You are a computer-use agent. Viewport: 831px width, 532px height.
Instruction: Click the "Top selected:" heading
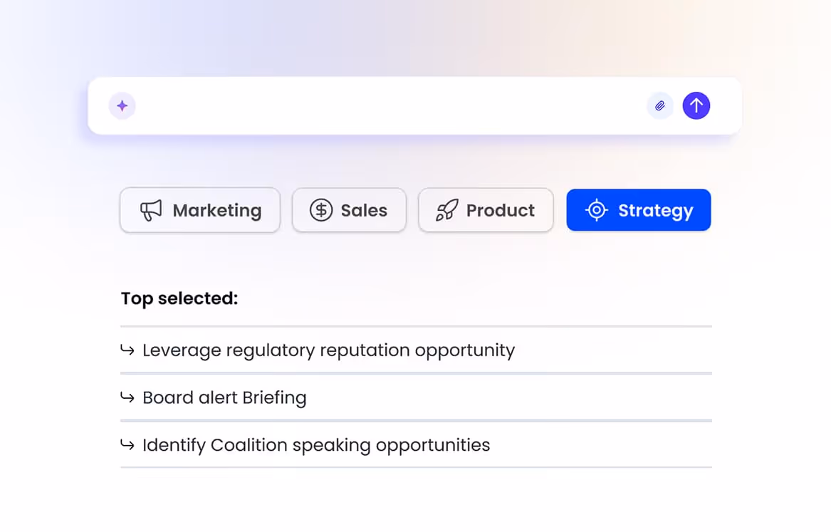[179, 298]
